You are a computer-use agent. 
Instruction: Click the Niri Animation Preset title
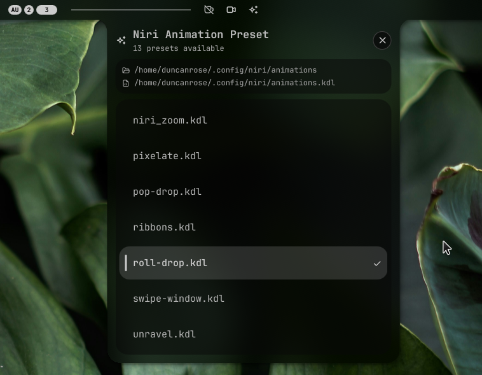(x=201, y=34)
